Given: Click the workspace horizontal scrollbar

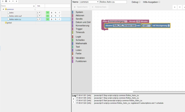Looking at the screenshot, I should 159,92.
